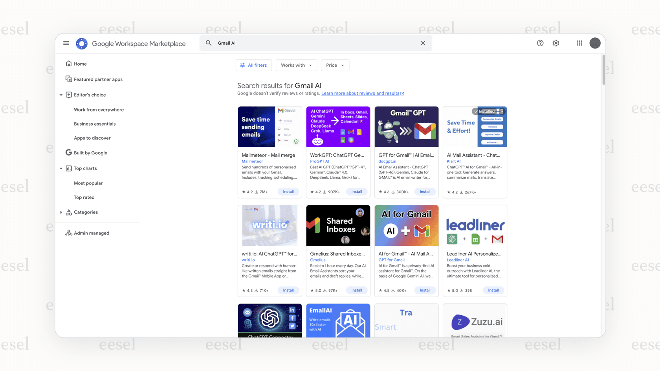Select Most popular under Top charts

pos(88,183)
